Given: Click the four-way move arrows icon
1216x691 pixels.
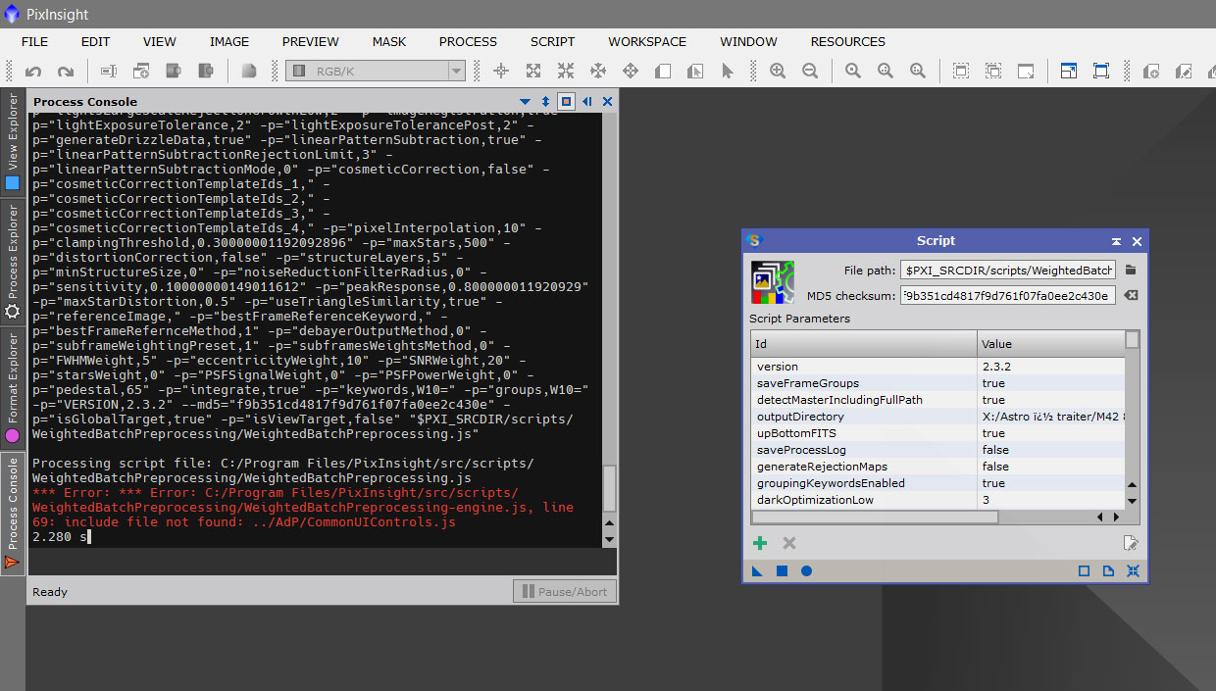Looking at the screenshot, I should (631, 72).
